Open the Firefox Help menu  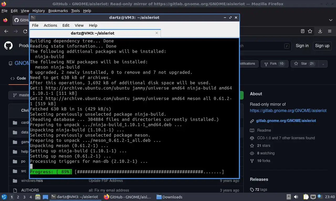click(87, 11)
